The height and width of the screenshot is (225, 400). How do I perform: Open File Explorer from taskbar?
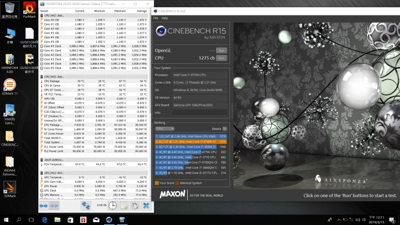point(57,219)
